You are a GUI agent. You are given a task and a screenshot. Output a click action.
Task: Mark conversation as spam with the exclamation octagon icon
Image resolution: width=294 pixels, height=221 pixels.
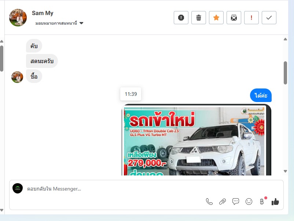pyautogui.click(x=181, y=18)
